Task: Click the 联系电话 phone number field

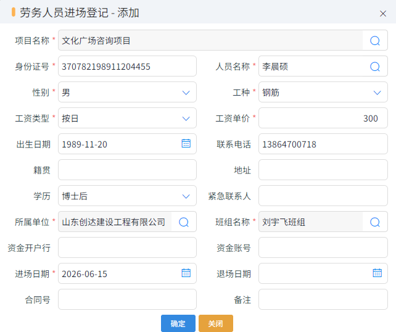Action: (x=323, y=144)
